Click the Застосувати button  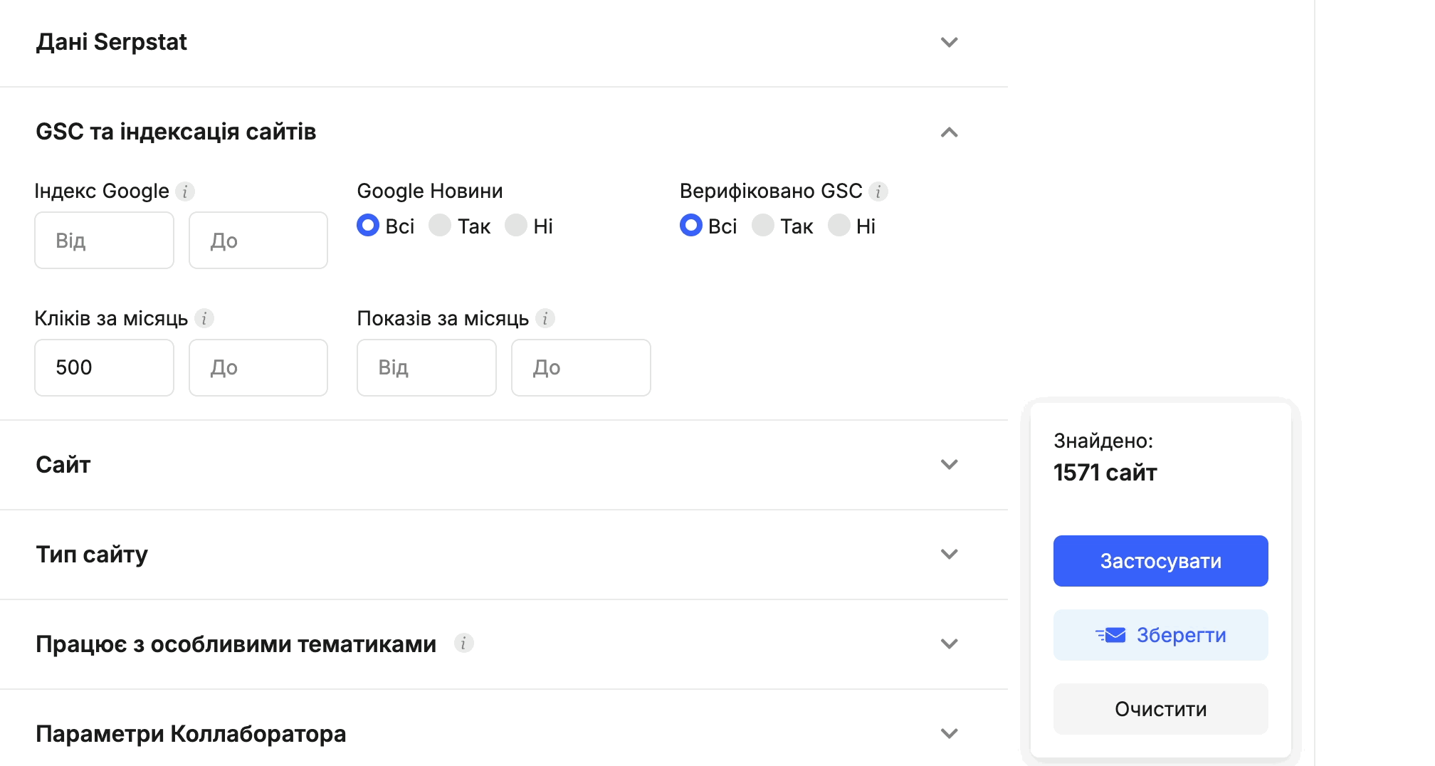click(x=1160, y=560)
